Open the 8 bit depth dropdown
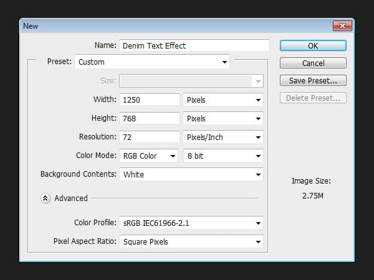This screenshot has width=374, height=280. [x=223, y=156]
